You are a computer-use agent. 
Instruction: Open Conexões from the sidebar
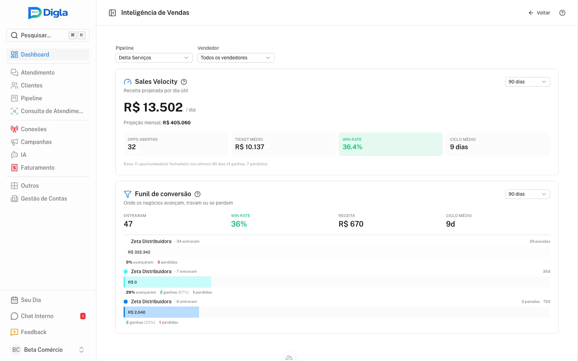click(48, 129)
